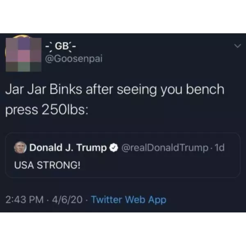246x246 pixels.
Task: Click the white margin below the tweet
Action: 123,229
